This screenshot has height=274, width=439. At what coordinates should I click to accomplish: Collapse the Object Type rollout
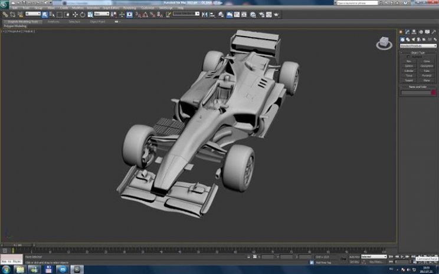tap(418, 52)
